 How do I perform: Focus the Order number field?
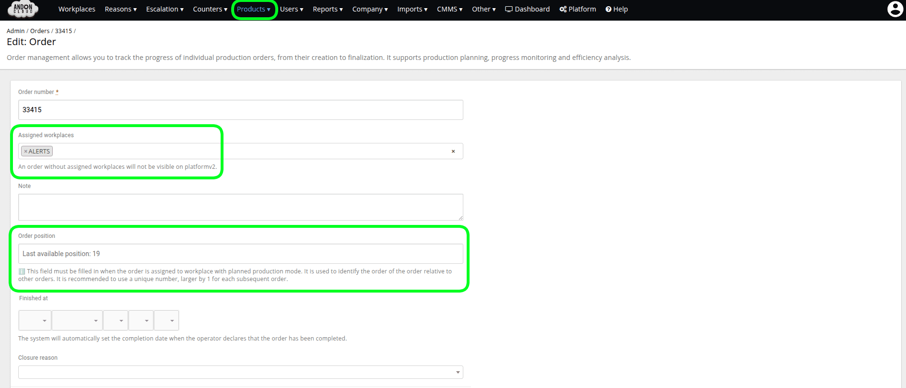tap(240, 110)
